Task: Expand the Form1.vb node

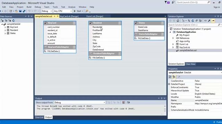Action: pyautogui.click(x=173, y=44)
